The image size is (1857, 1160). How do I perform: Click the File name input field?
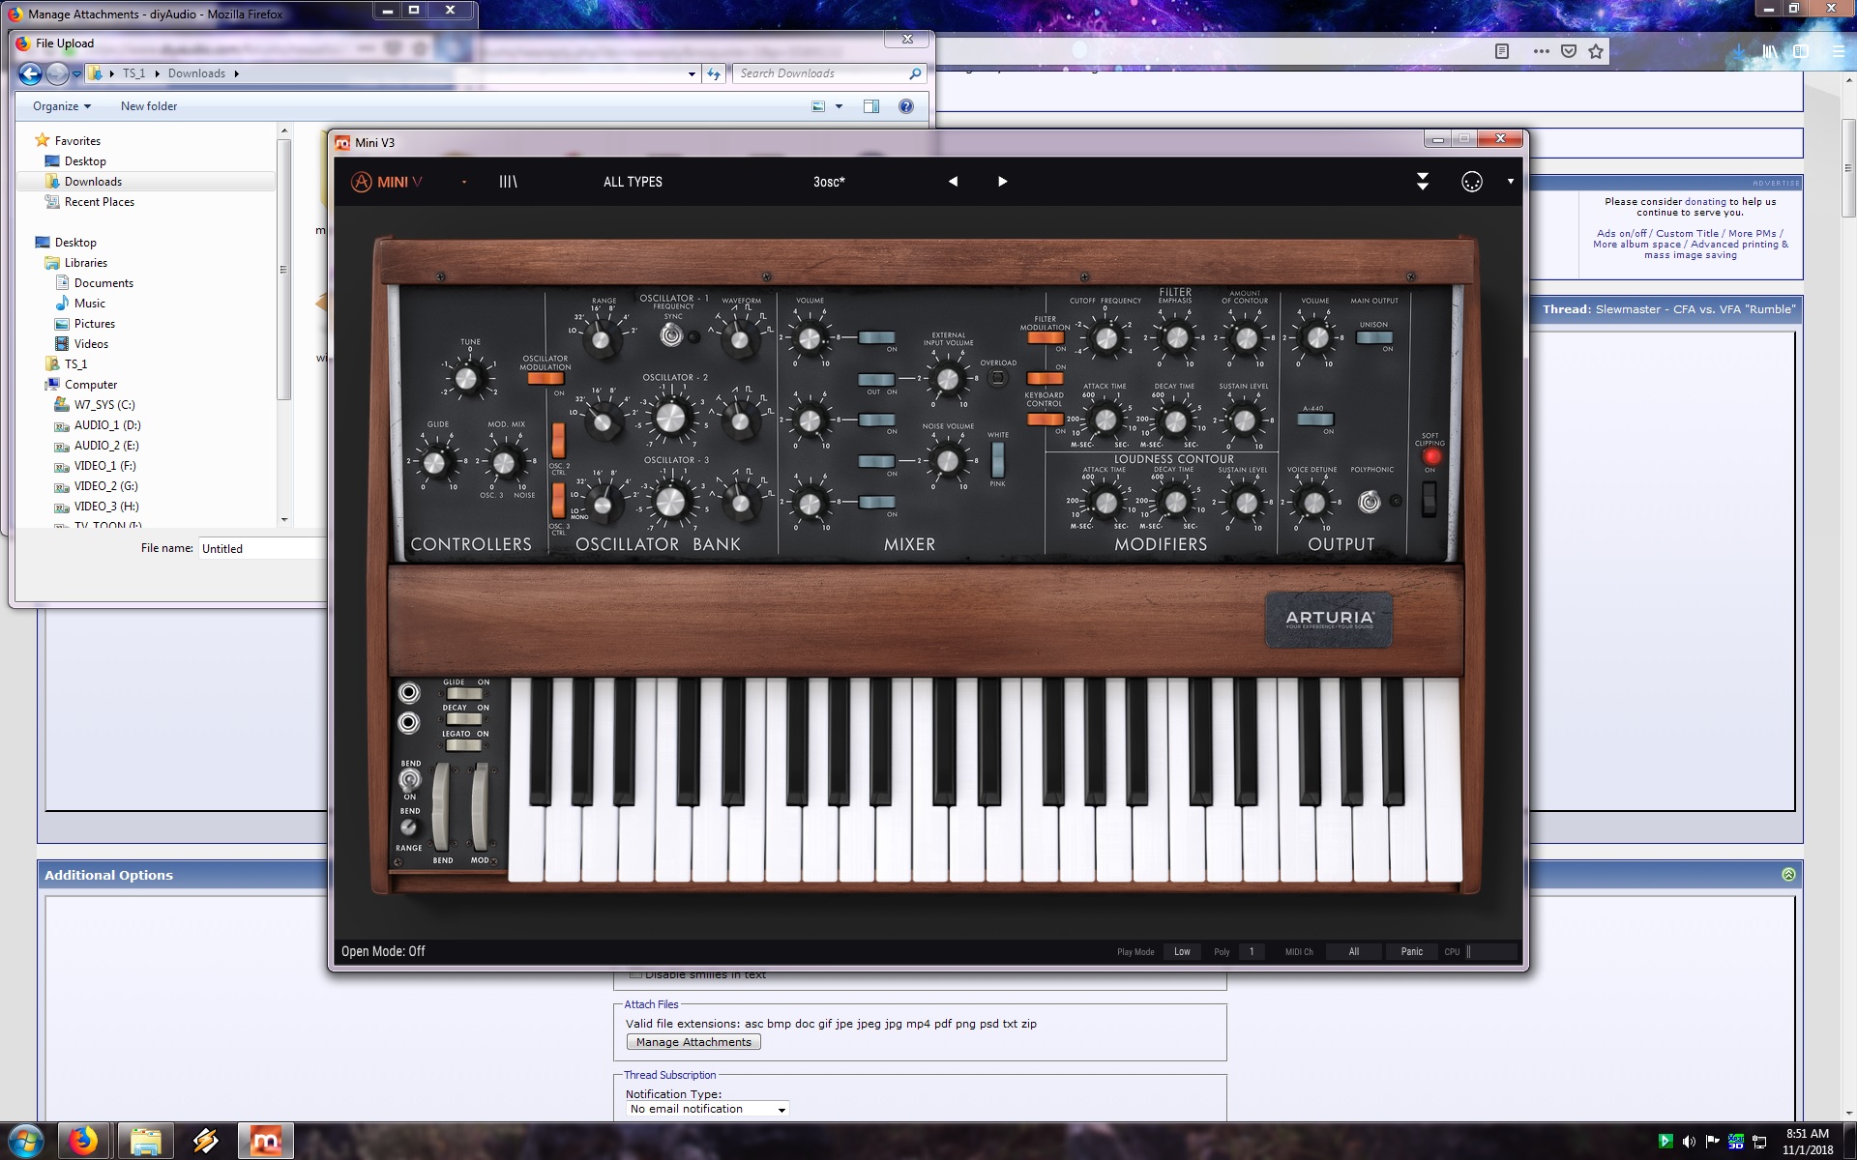[262, 548]
